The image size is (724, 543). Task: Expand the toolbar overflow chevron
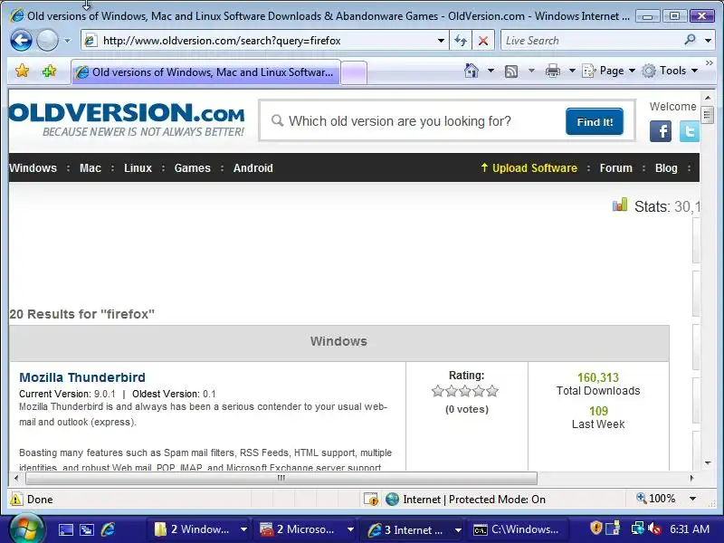coord(710,62)
